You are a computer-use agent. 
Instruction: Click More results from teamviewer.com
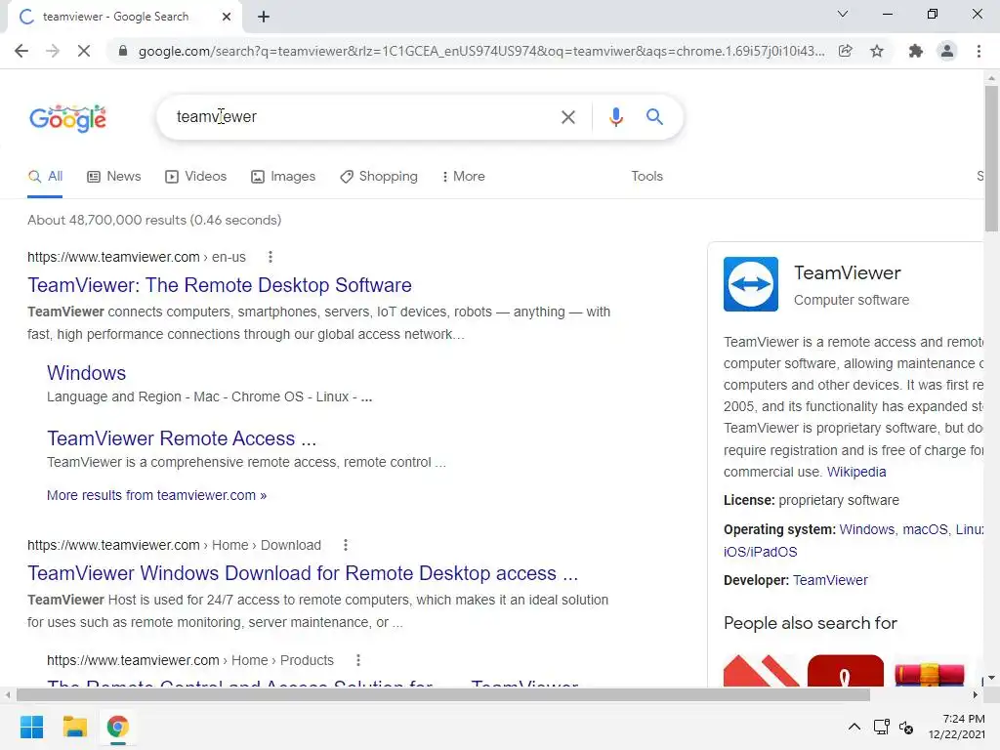[x=156, y=495]
